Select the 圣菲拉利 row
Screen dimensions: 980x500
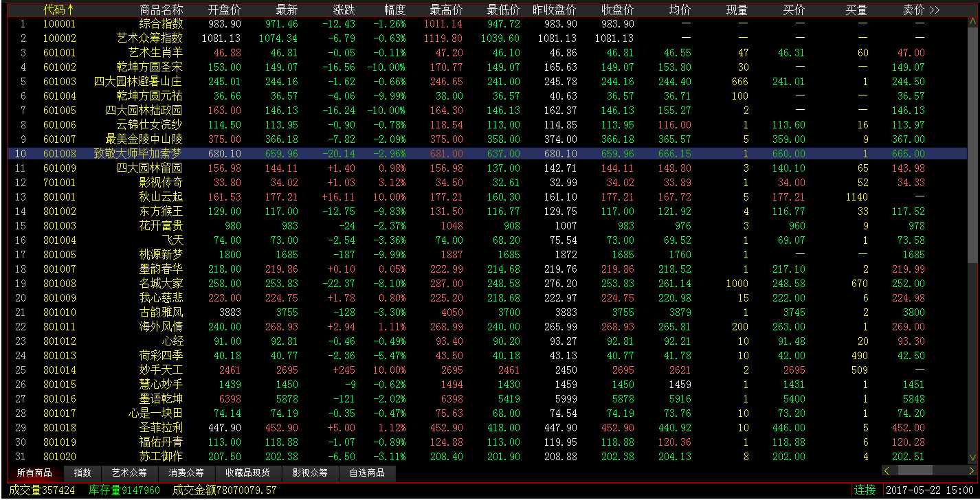[487, 428]
